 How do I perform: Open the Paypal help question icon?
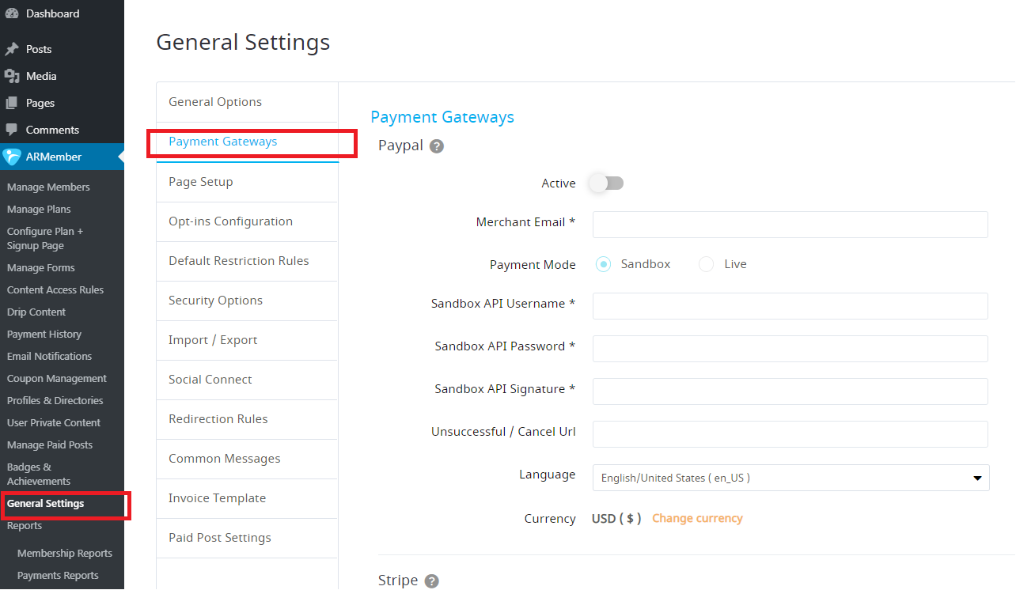coord(437,146)
